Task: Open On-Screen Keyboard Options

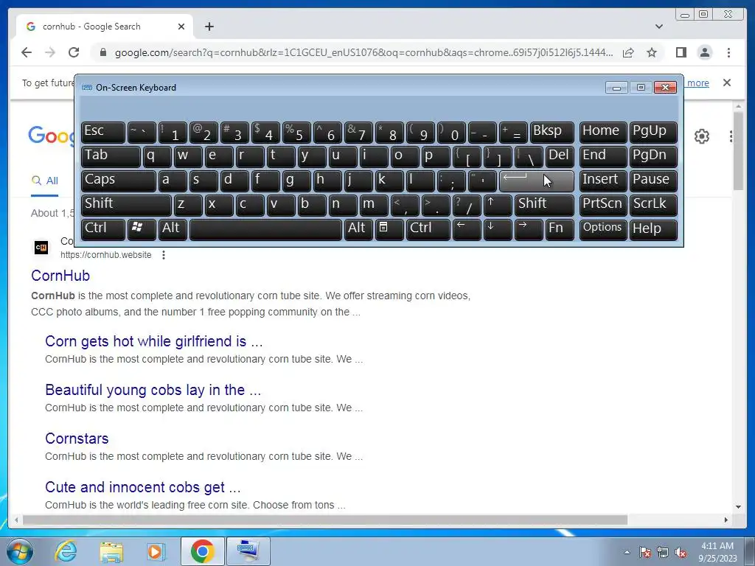Action: click(603, 229)
